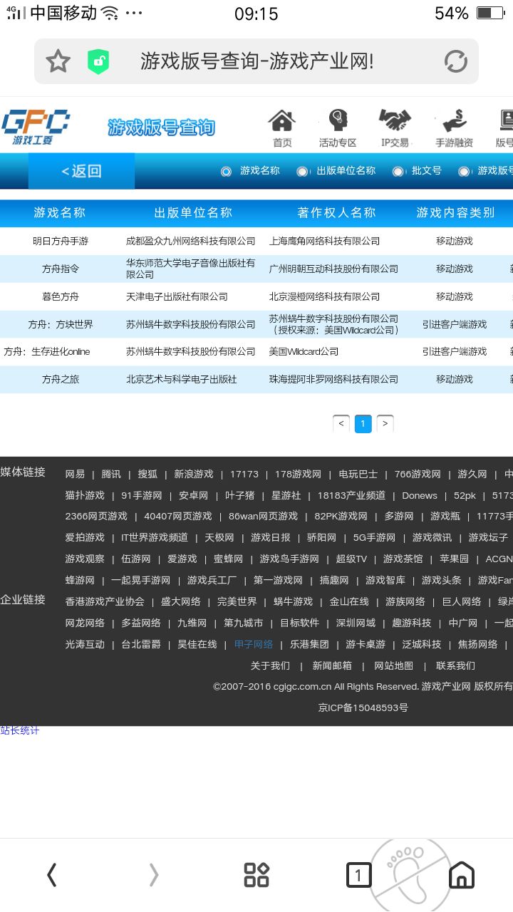Go back with browser back arrow
This screenshot has height=912, width=513.
51,874
